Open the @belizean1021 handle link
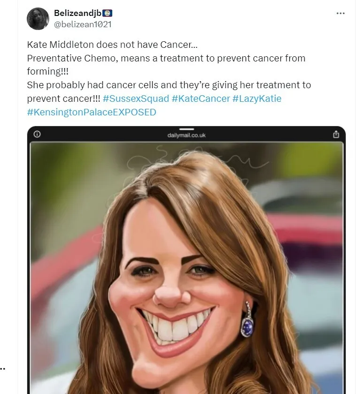This screenshot has width=364, height=394. pyautogui.click(x=83, y=24)
